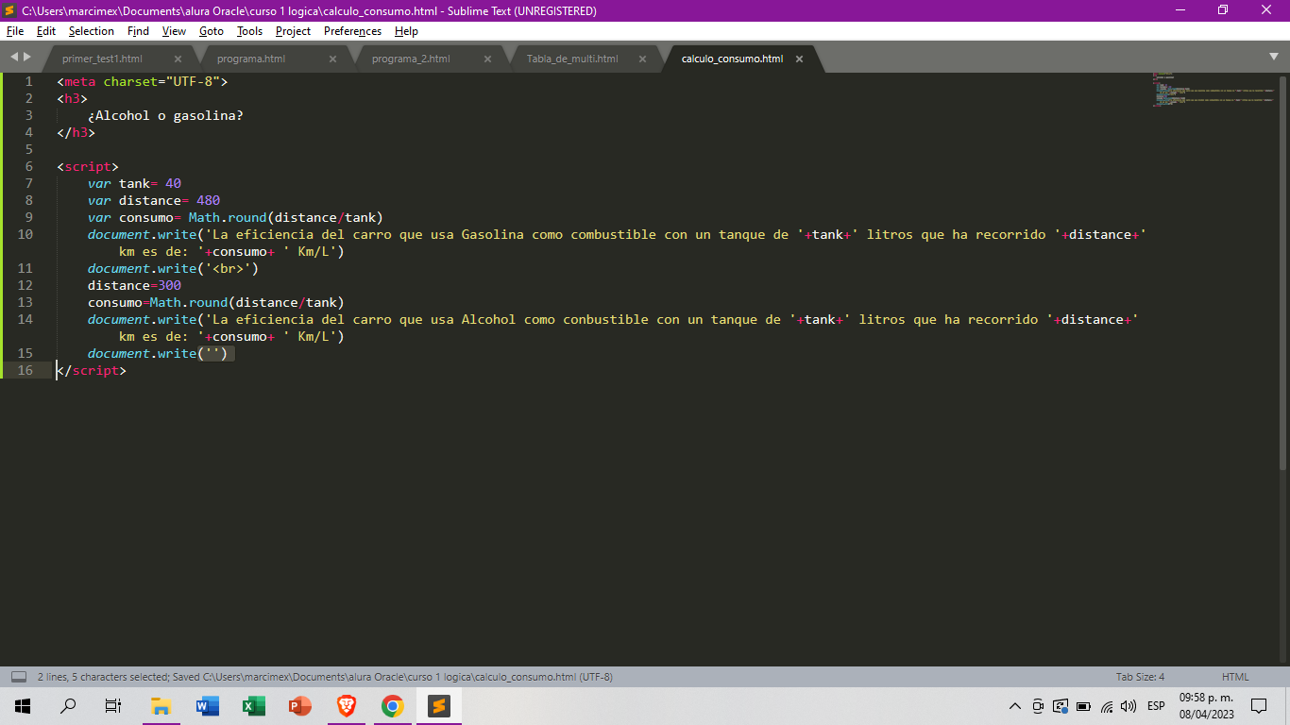The width and height of the screenshot is (1290, 725).
Task: Click the Sublime Text taskbar icon
Action: pos(438,705)
